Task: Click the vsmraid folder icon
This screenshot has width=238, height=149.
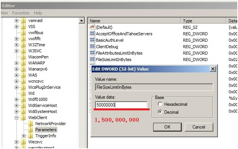Action: 23,20
